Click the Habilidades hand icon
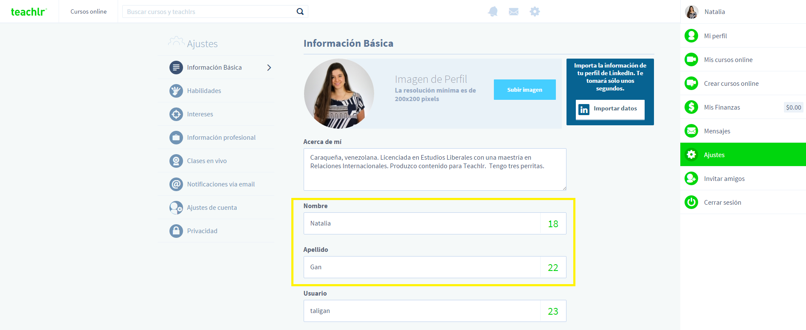Image resolution: width=806 pixels, height=330 pixels. point(176,91)
